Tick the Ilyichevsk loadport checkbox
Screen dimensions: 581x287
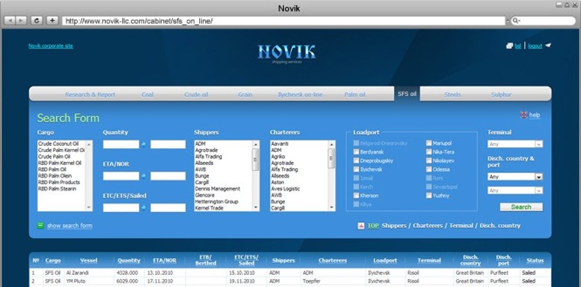tap(356, 169)
